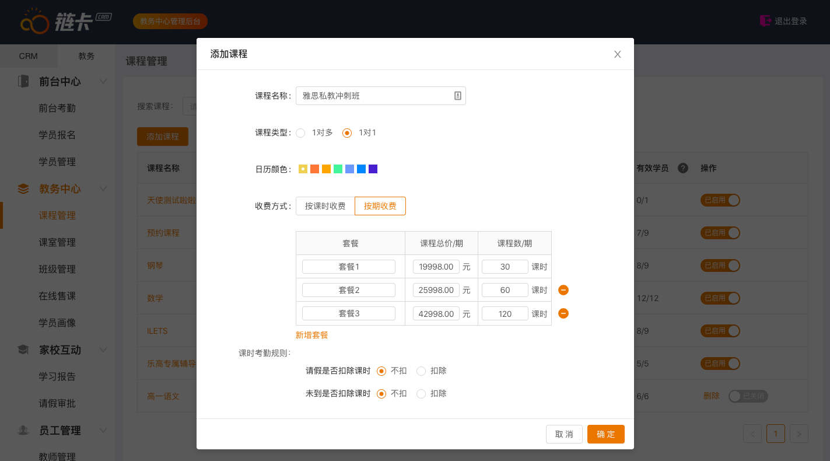The height and width of the screenshot is (461, 830).
Task: Pick the purple calendar color swatch
Action: (373, 169)
